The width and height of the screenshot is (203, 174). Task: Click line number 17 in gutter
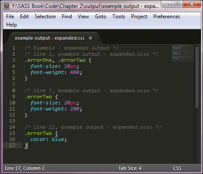click(x=12, y=145)
